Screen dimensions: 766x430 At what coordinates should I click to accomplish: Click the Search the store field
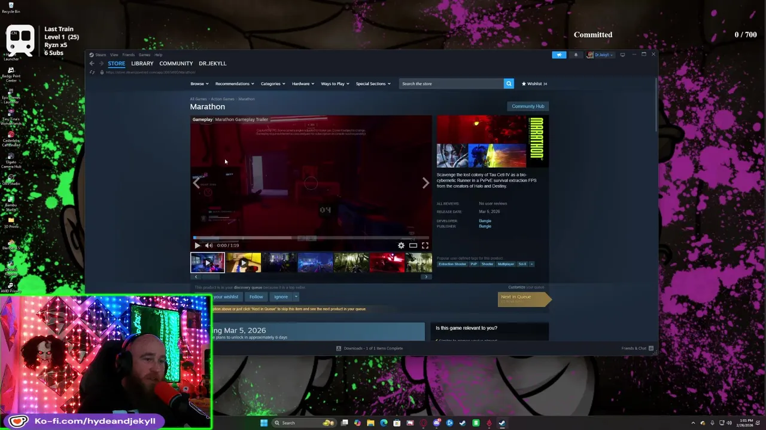(x=451, y=84)
